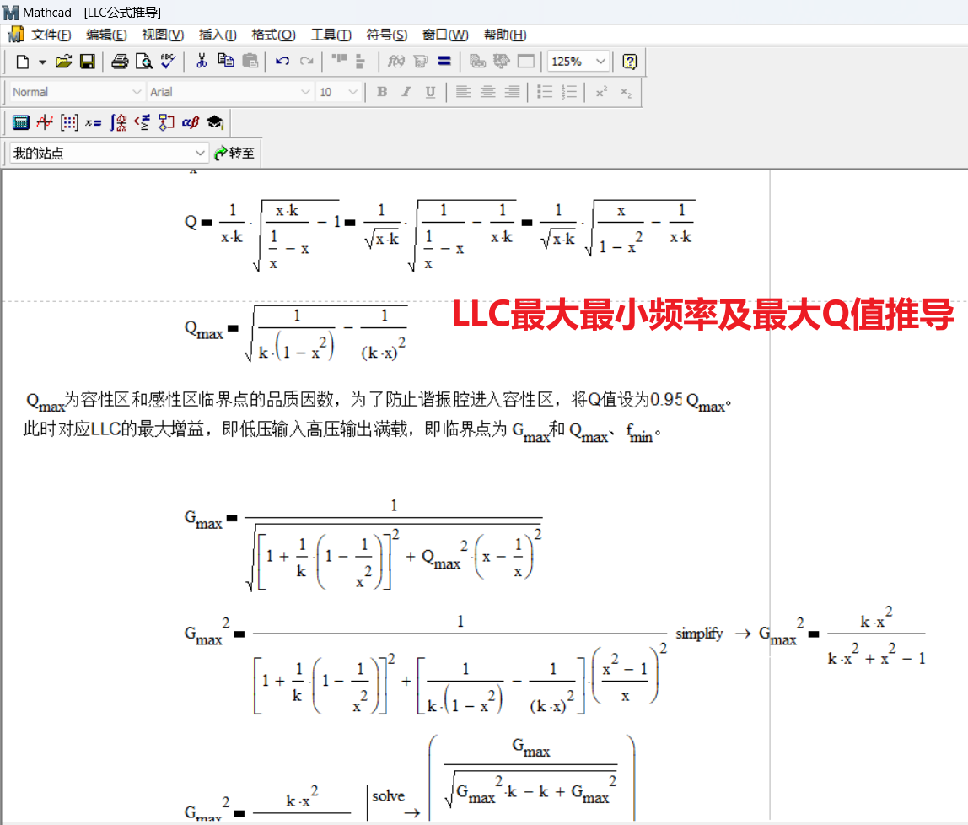Click the 转至 go button
The width and height of the screenshot is (968, 825).
click(x=235, y=153)
